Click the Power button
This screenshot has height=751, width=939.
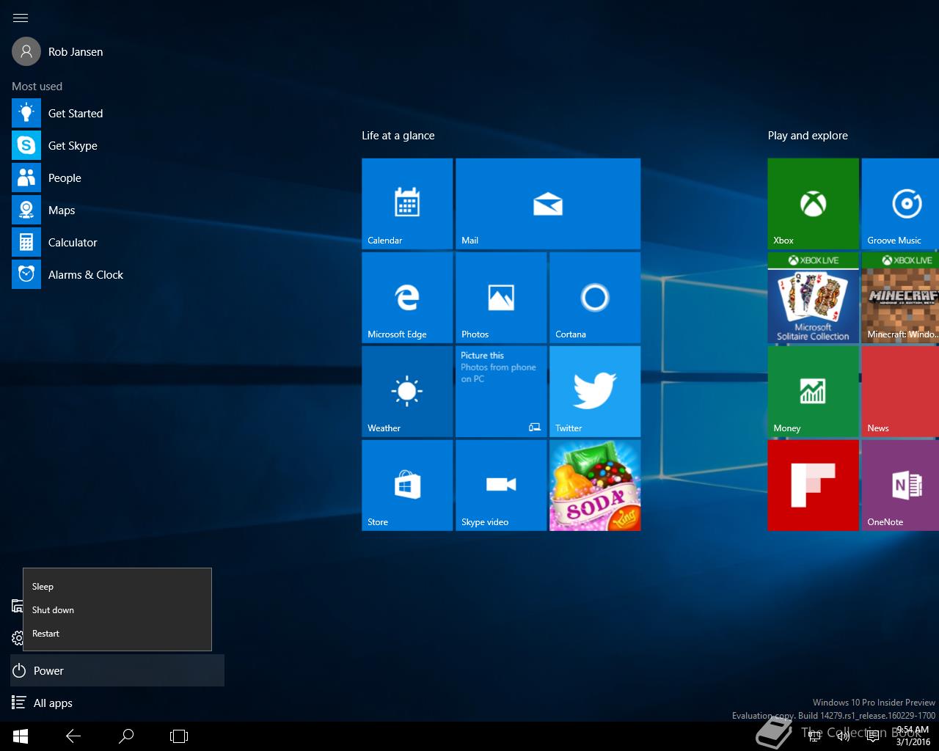(117, 670)
